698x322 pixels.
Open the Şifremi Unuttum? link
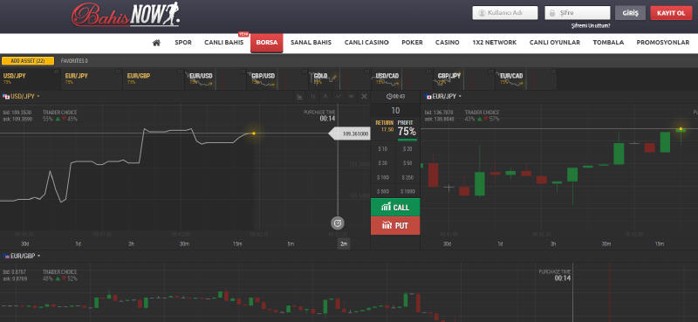(x=591, y=26)
